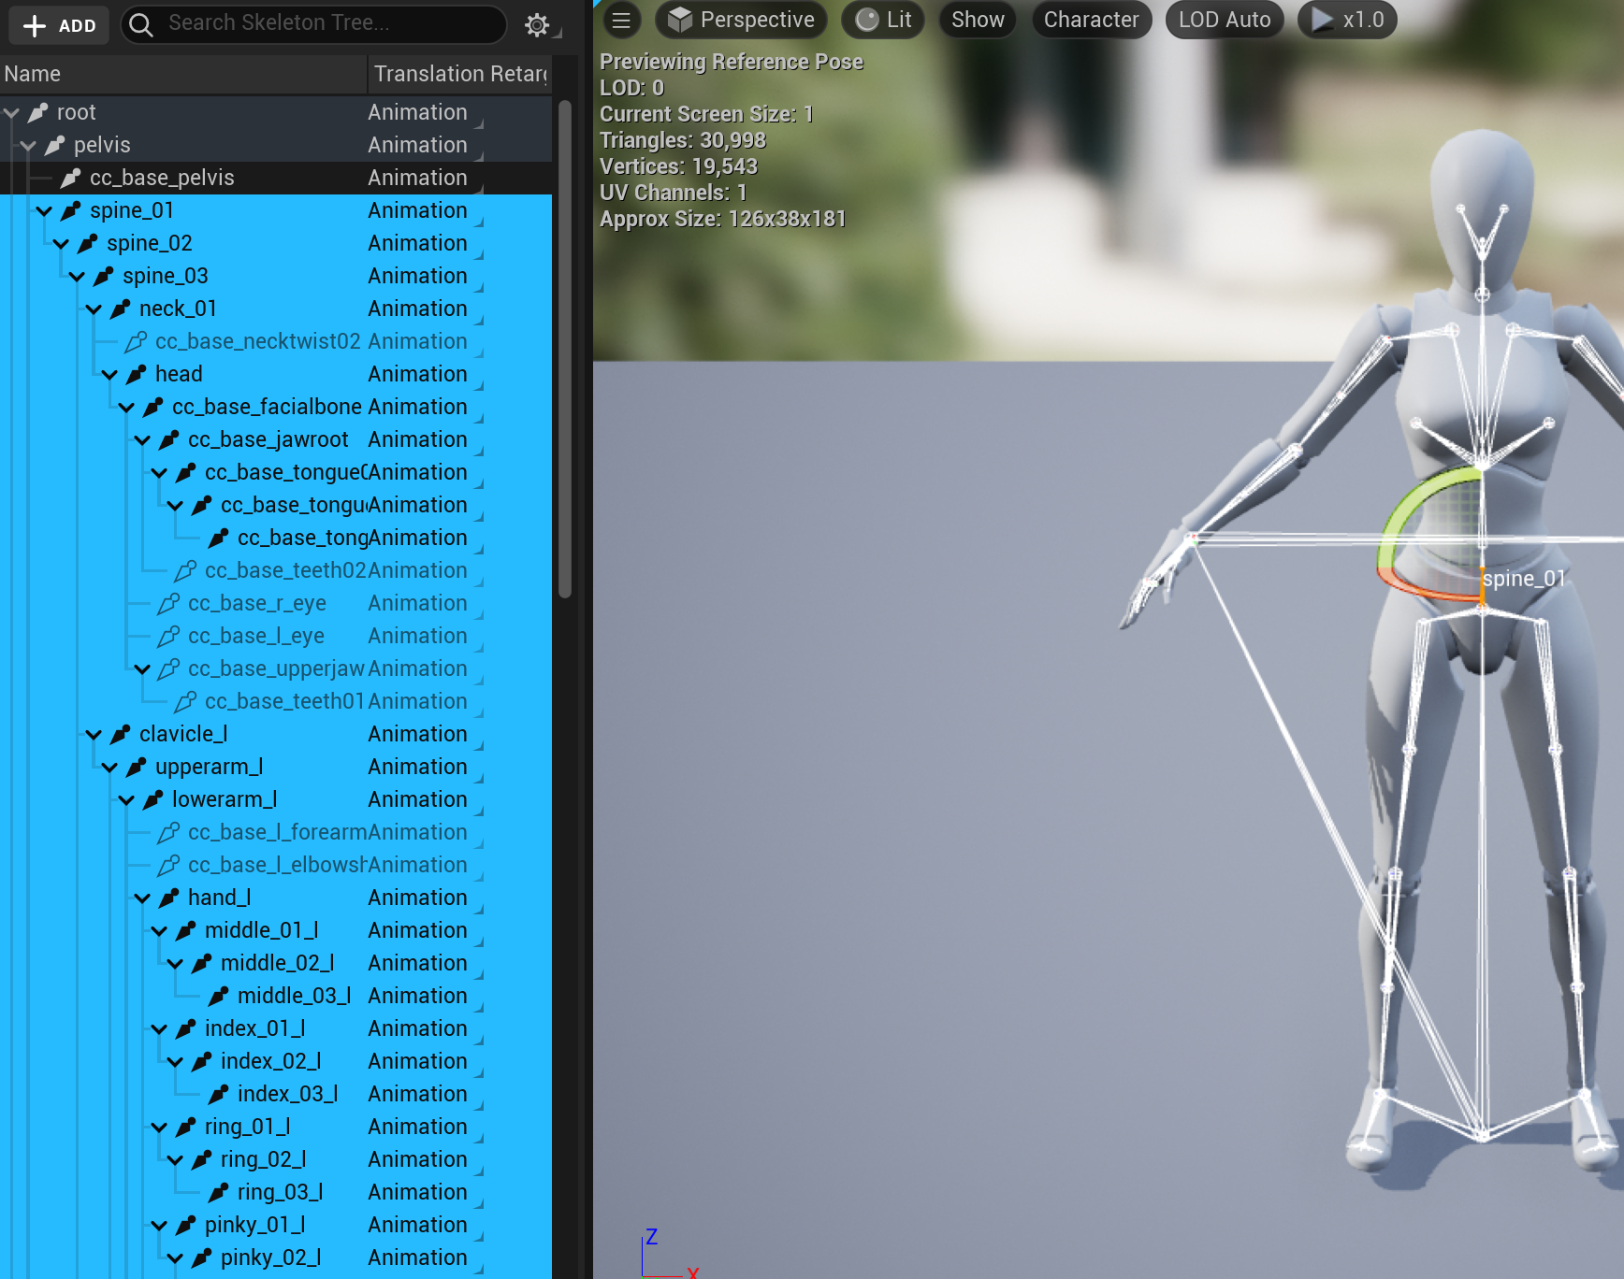Open the Show viewport menu
The image size is (1624, 1279).
(978, 20)
